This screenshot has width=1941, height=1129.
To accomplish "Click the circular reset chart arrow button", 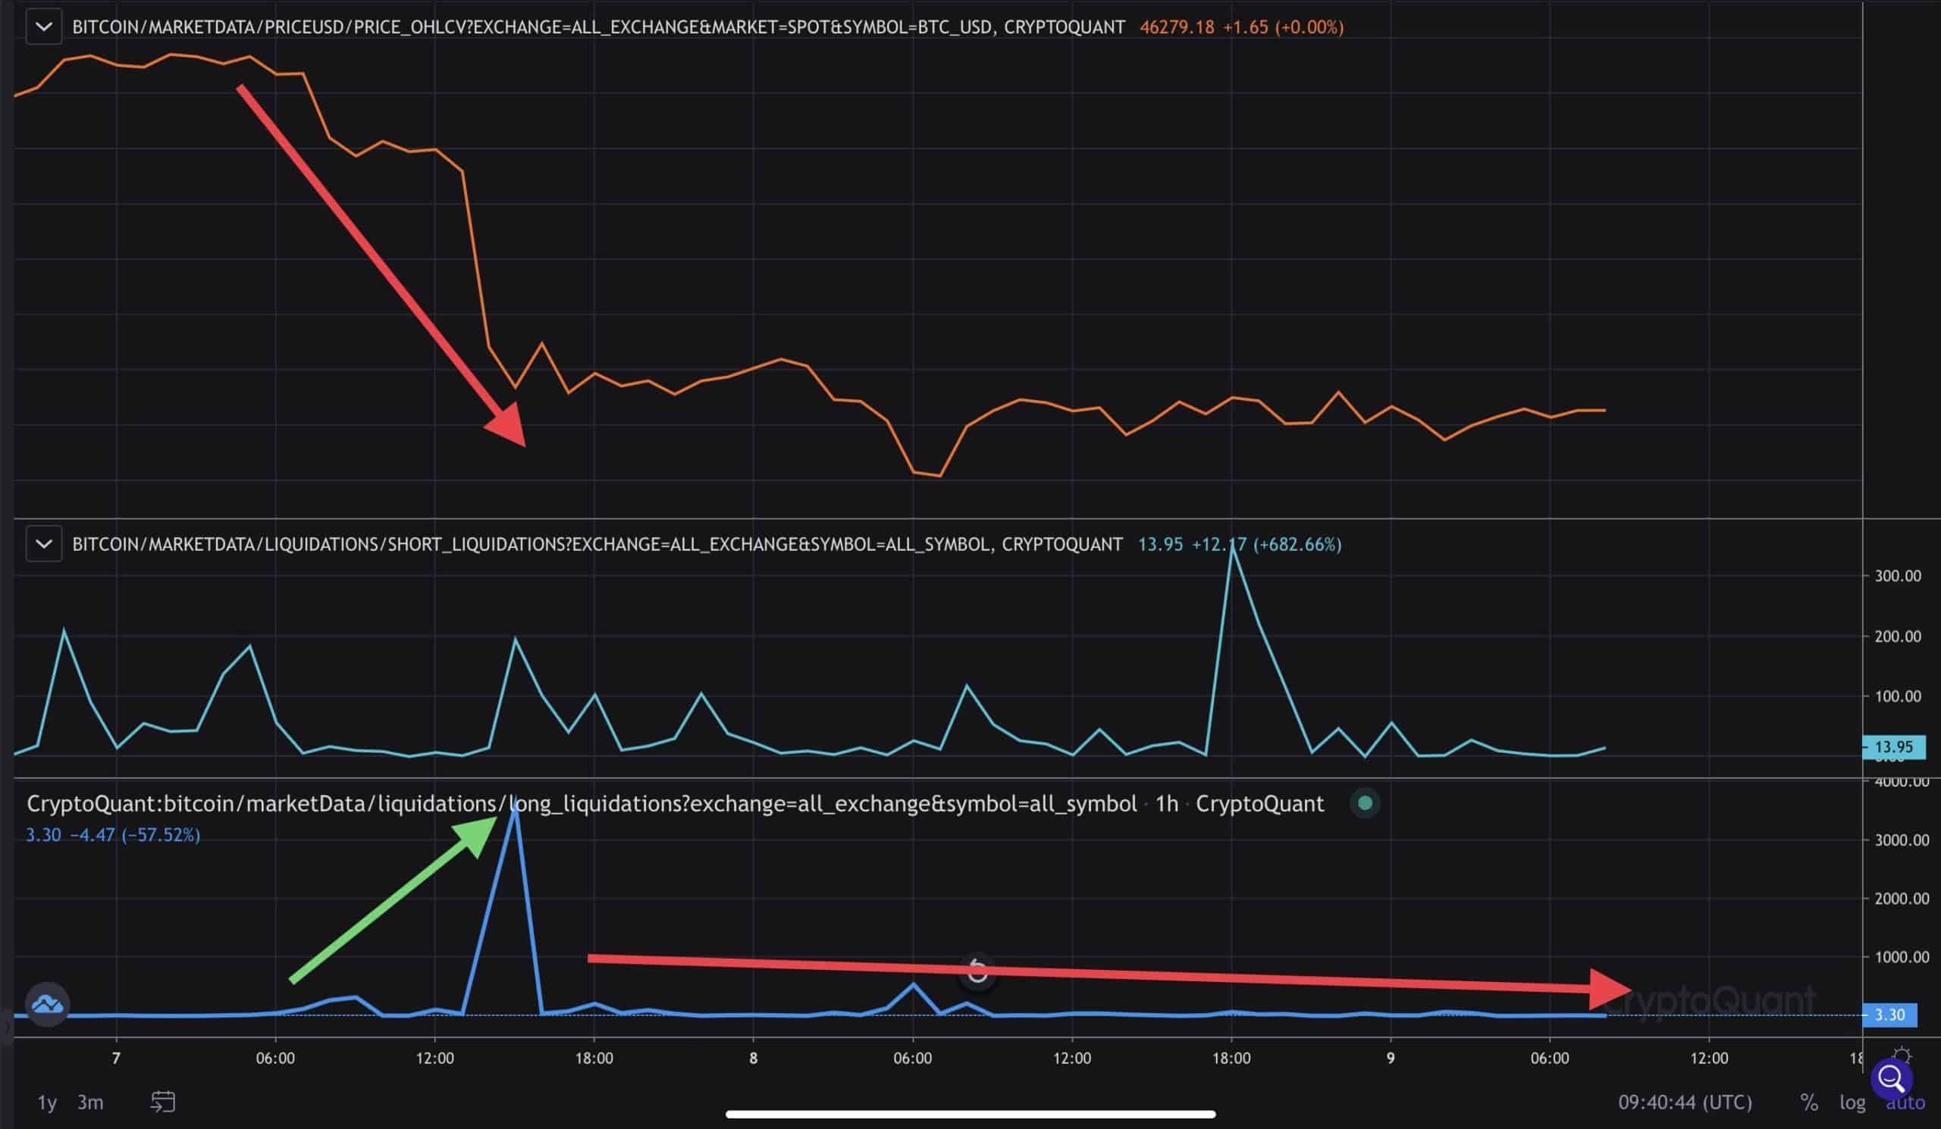I will [977, 971].
